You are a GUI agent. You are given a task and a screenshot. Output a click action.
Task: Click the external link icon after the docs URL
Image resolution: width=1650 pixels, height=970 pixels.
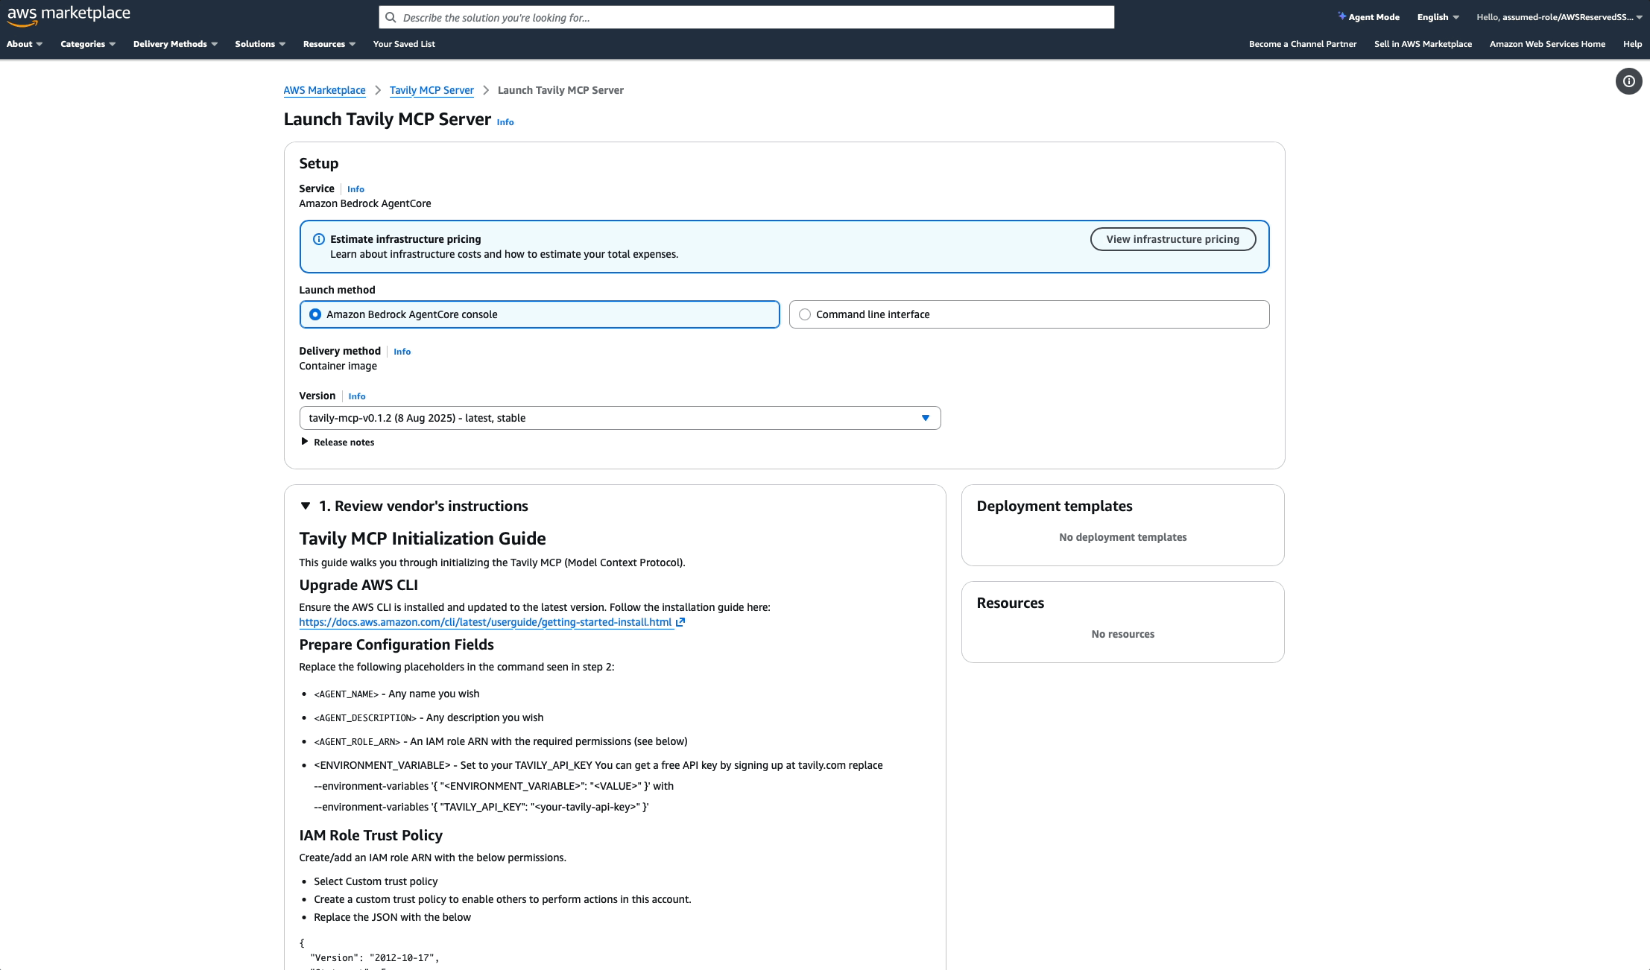click(x=680, y=621)
